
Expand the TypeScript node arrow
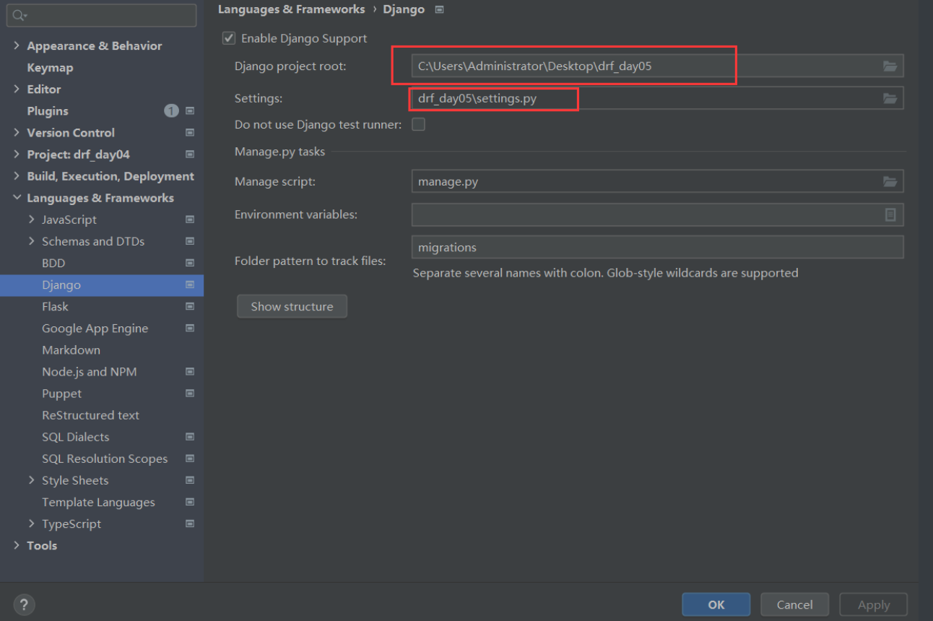pos(31,523)
